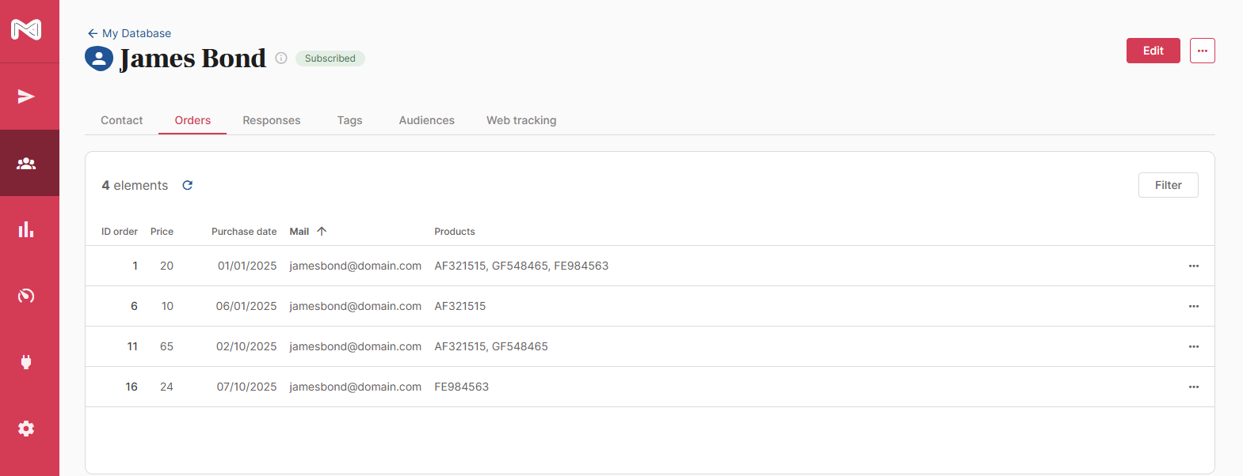Click the info icon next to James Bond

[281, 58]
